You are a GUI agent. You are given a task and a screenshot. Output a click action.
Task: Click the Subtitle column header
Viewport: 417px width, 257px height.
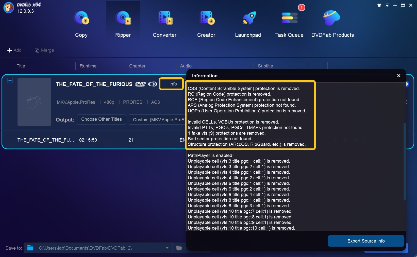coord(265,66)
